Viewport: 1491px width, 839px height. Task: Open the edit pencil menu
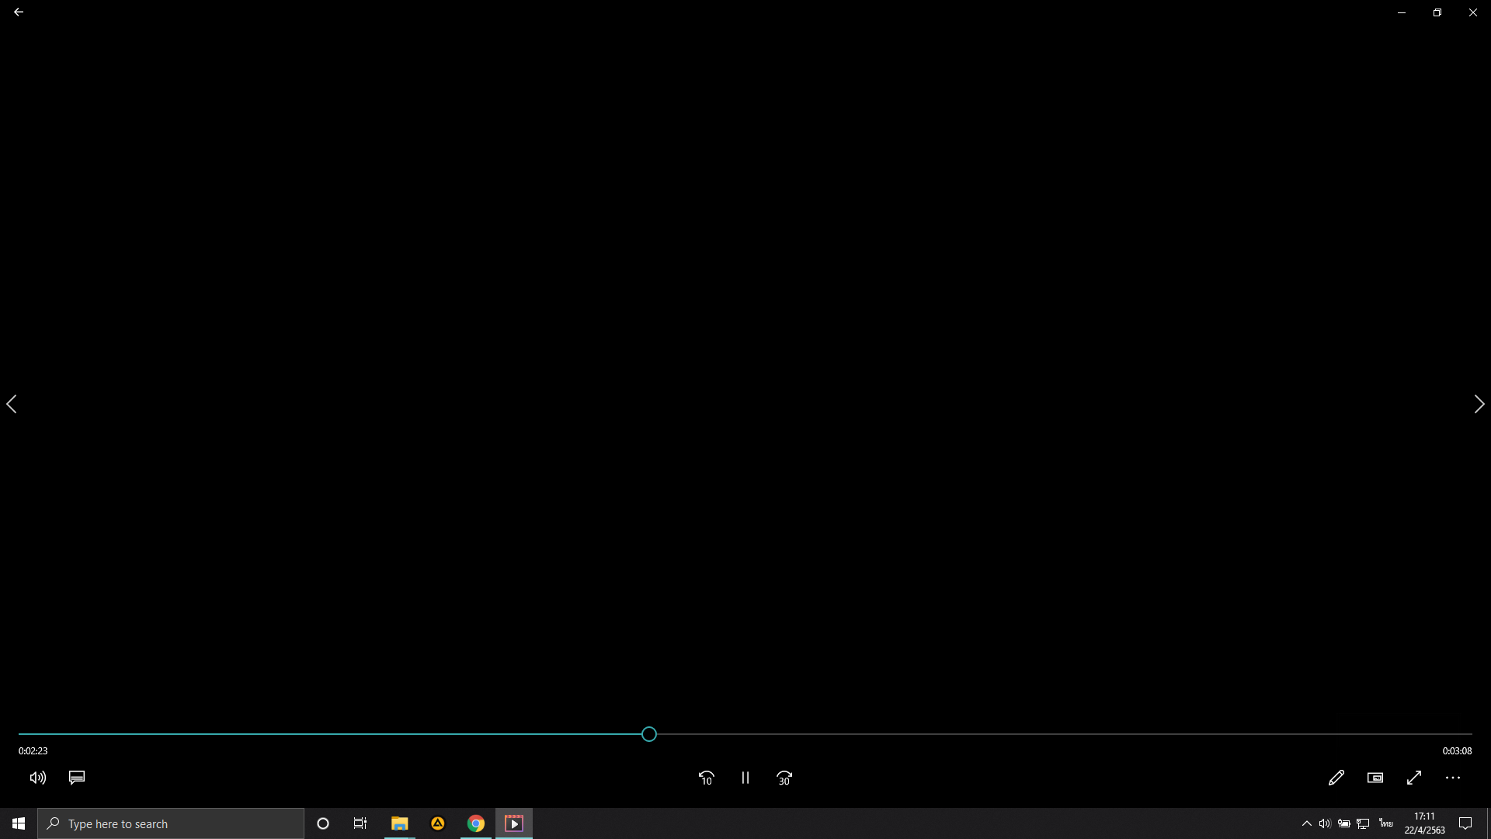[x=1336, y=778]
